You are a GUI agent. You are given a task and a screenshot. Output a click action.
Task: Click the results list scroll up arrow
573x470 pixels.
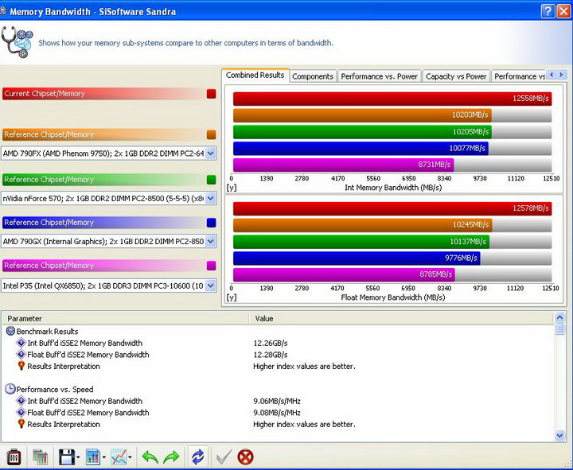click(559, 318)
